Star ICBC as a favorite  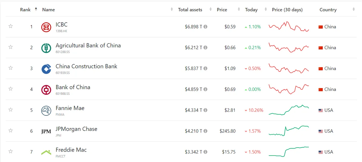click(10, 26)
